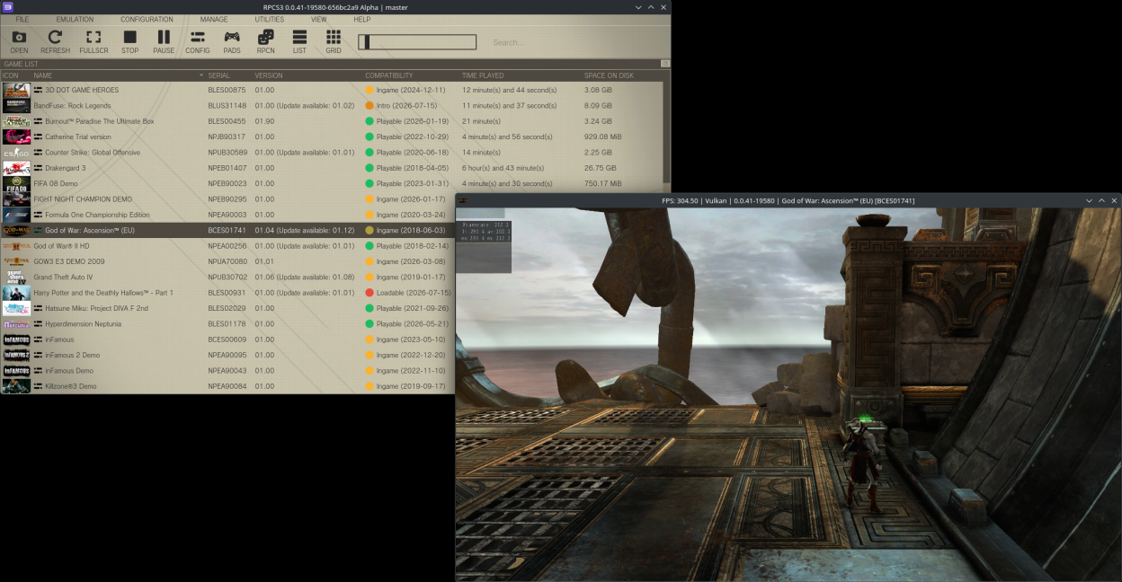Open the View menu
This screenshot has width=1122, height=582.
pyautogui.click(x=319, y=19)
